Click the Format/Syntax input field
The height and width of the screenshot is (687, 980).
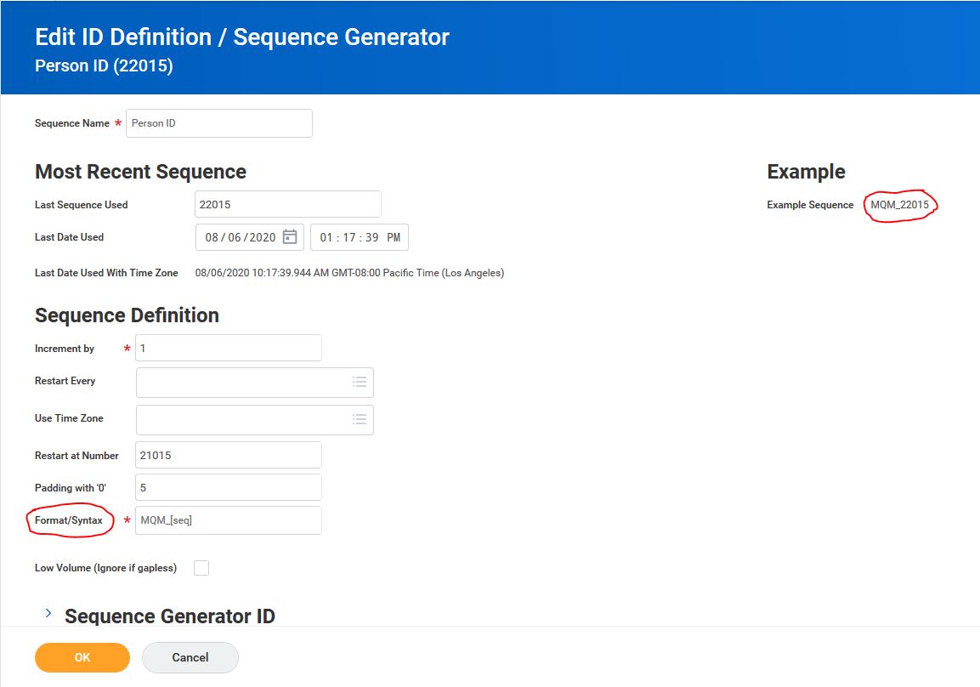(228, 520)
